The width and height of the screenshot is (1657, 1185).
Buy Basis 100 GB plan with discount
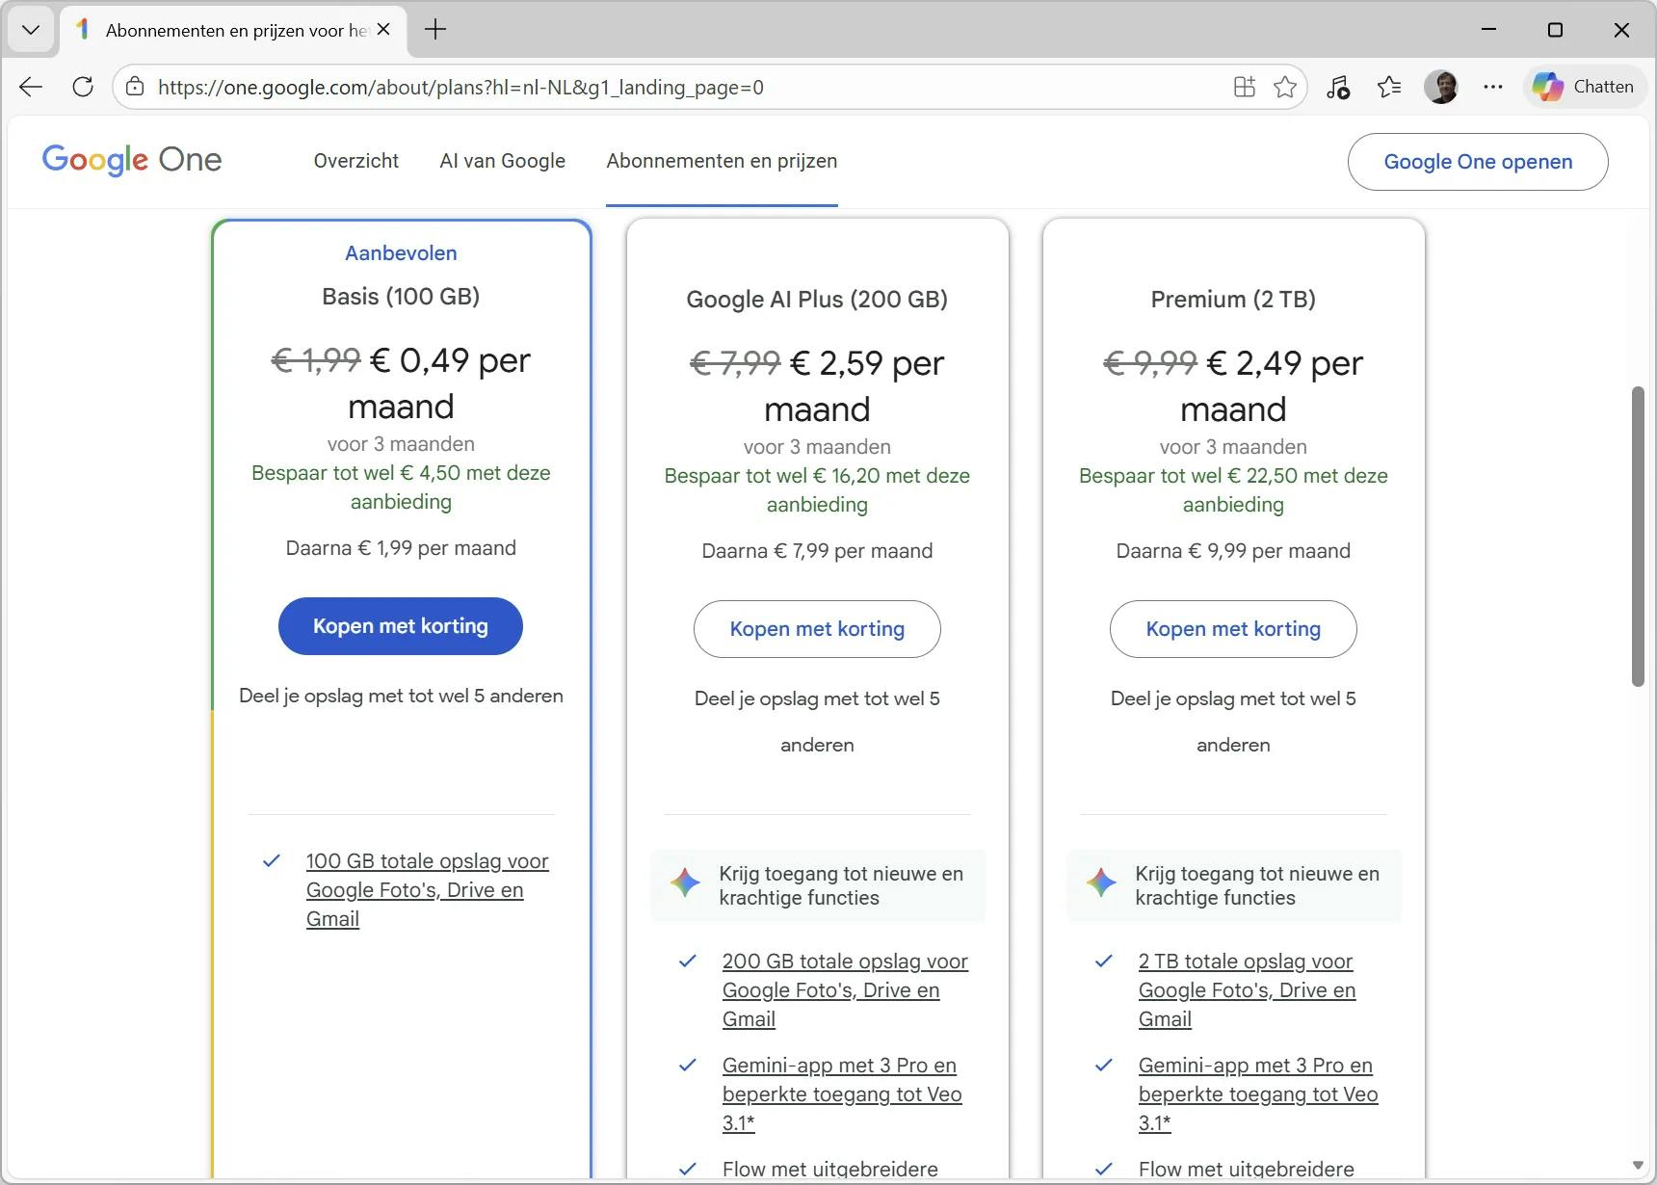click(x=400, y=626)
